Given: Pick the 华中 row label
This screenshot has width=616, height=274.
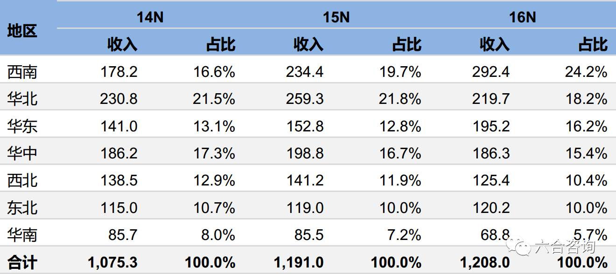Looking at the screenshot, I should coord(22,153).
